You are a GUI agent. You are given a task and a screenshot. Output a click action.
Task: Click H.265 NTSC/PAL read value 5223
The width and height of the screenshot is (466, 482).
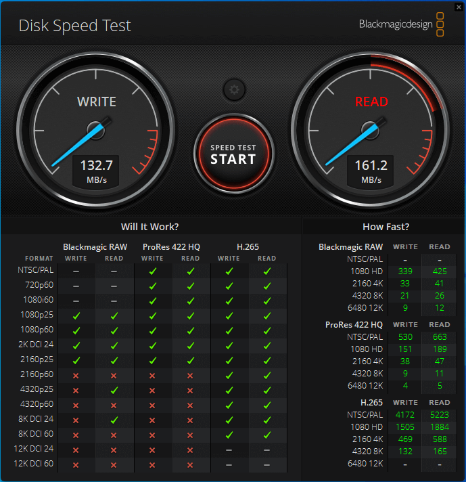coord(440,415)
